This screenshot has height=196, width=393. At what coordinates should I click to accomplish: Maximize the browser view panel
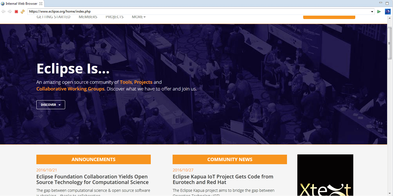point(387,3)
